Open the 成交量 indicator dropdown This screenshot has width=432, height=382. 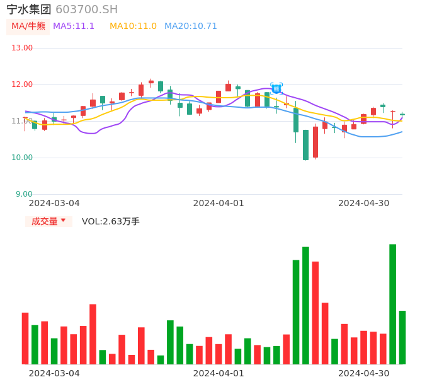pyautogui.click(x=48, y=221)
